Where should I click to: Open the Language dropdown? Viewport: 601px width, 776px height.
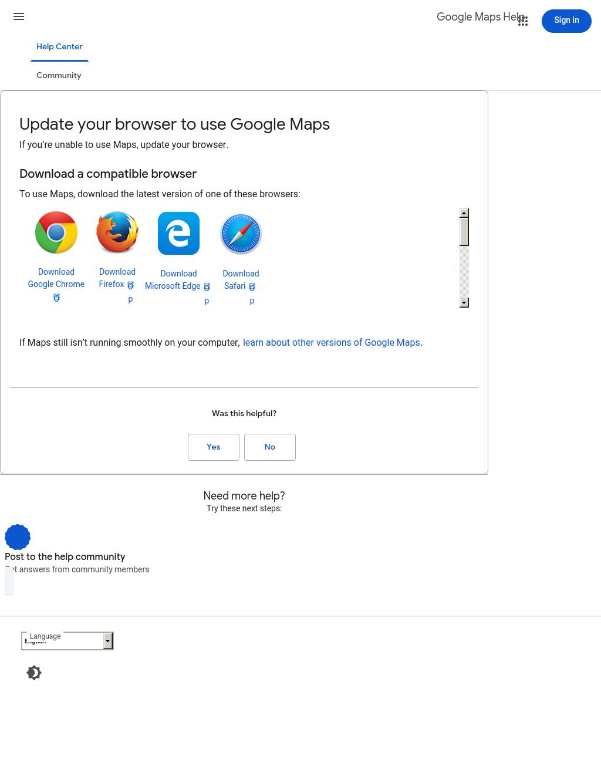pos(67,641)
